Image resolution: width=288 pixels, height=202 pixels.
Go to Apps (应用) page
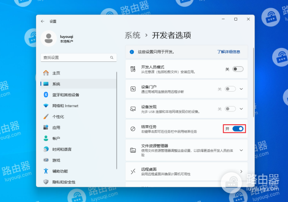pyautogui.click(x=78, y=128)
